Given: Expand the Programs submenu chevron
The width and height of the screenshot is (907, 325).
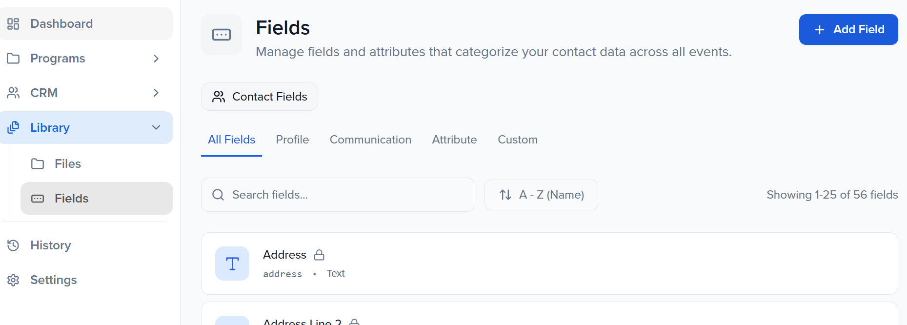Looking at the screenshot, I should (156, 59).
